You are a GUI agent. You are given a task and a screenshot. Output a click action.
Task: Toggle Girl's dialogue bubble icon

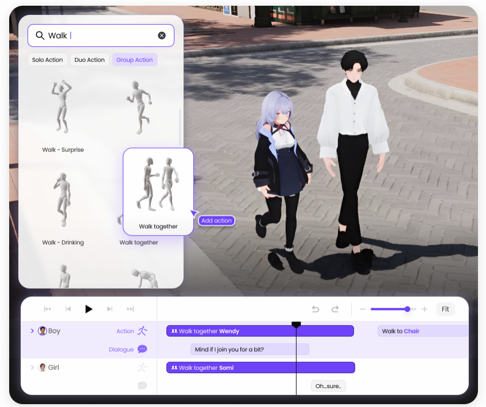[x=142, y=385]
